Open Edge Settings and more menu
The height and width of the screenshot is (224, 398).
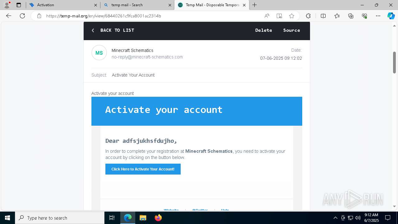[x=378, y=16]
